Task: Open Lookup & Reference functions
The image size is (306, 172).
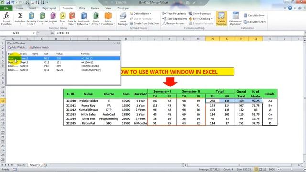Action: [84, 19]
